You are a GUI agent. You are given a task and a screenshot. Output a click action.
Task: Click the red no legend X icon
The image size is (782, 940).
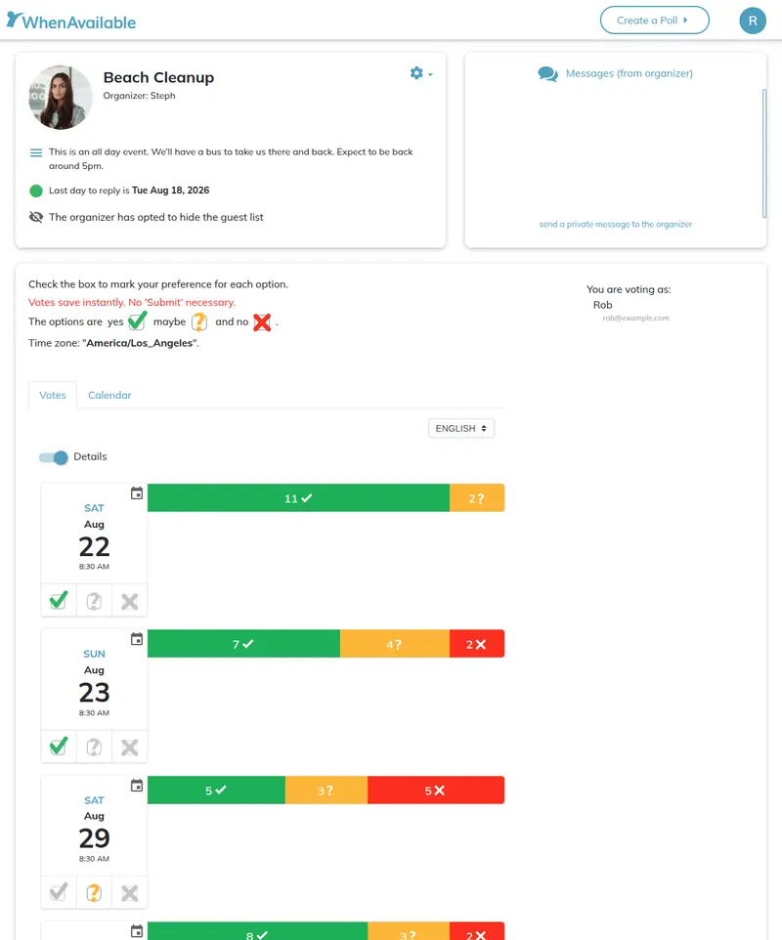point(262,322)
